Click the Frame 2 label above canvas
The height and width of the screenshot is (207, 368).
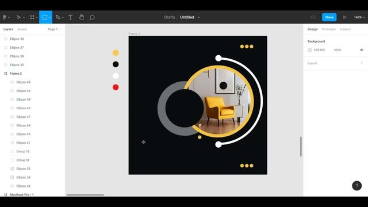[x=134, y=34]
